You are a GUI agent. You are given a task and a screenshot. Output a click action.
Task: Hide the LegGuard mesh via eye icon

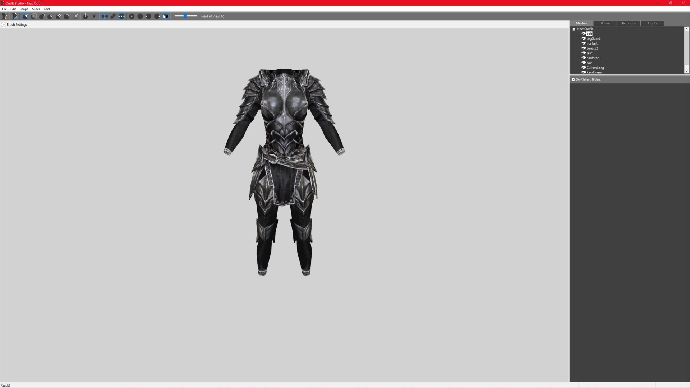coord(584,39)
